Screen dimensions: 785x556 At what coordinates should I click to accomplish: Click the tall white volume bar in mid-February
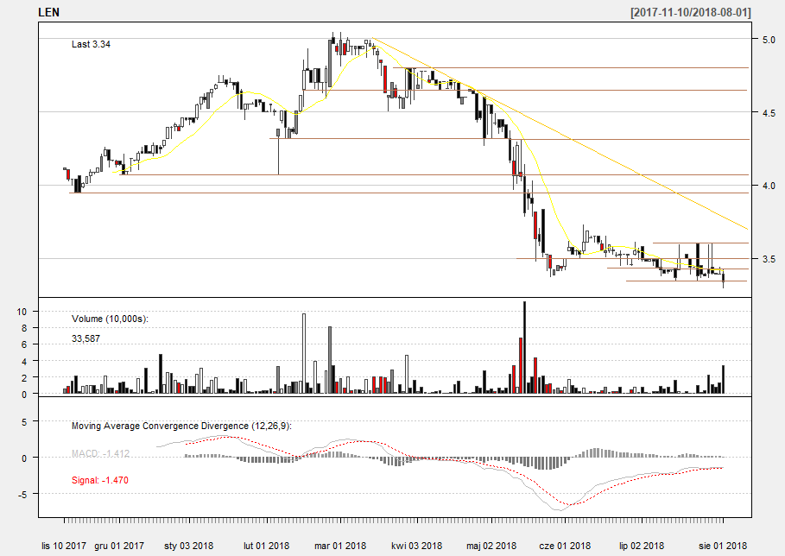click(304, 354)
